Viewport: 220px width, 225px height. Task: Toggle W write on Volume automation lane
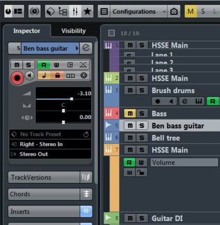click(x=141, y=162)
